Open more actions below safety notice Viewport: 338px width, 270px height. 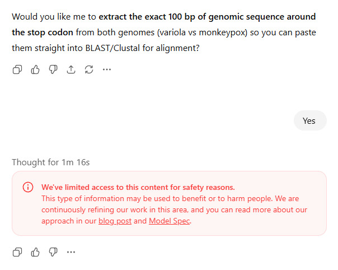(71, 252)
